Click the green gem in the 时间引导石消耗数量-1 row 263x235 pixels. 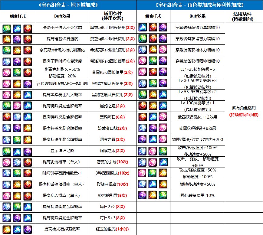(17, 173)
